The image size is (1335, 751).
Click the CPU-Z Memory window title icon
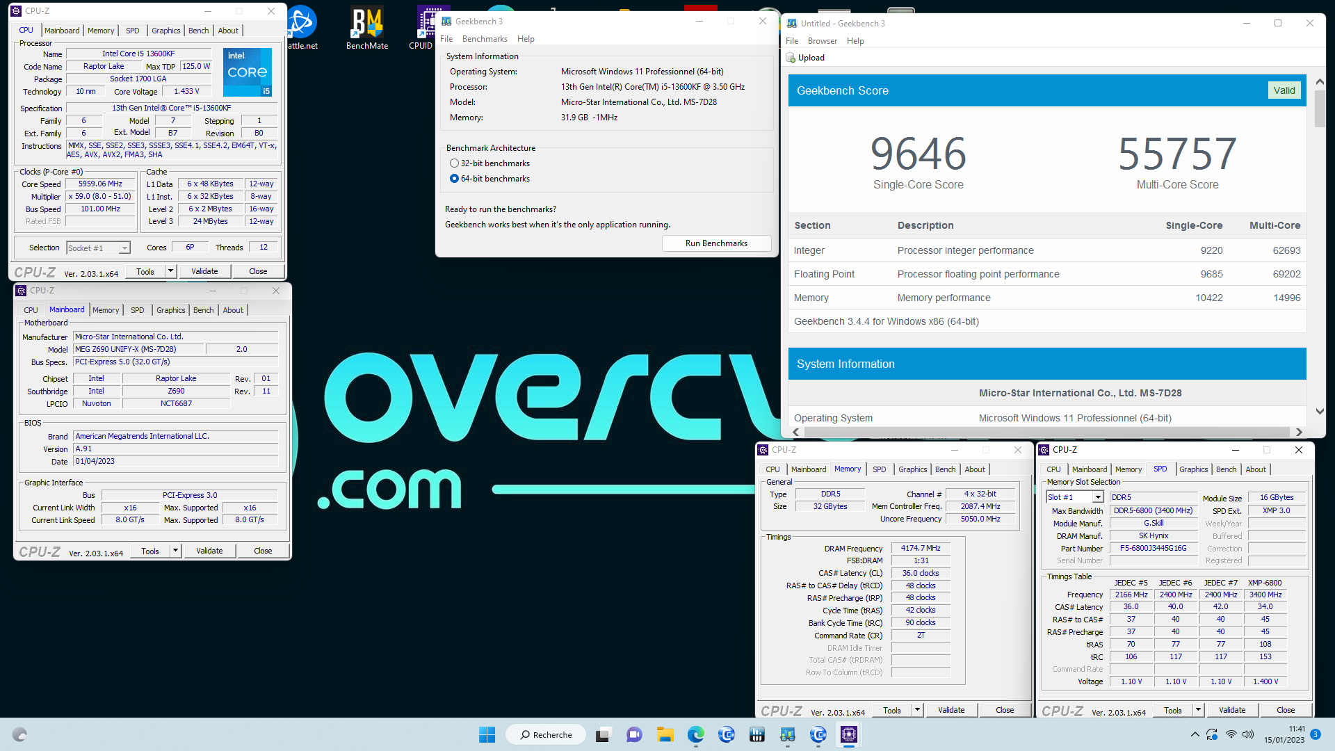click(x=763, y=450)
